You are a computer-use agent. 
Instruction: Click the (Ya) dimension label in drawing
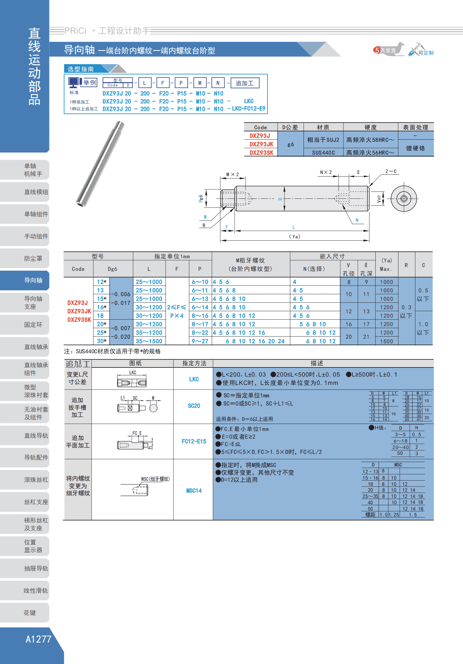pyautogui.click(x=294, y=237)
